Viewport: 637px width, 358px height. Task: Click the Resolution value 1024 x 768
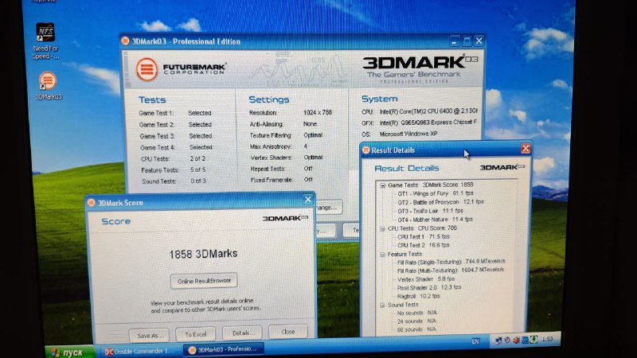317,112
